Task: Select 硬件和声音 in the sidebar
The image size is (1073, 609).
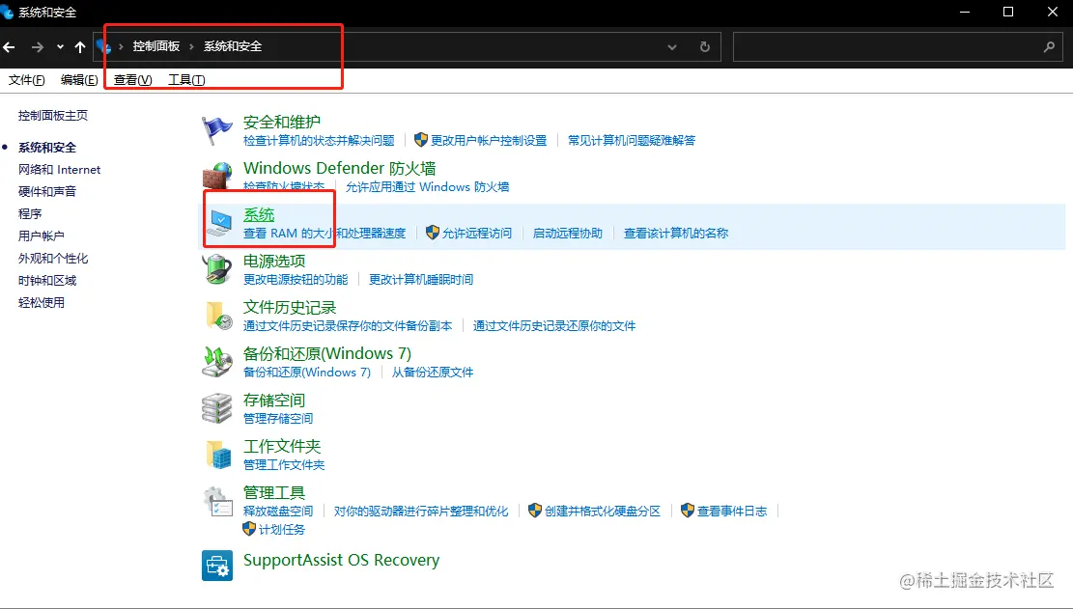Action: pyautogui.click(x=47, y=191)
